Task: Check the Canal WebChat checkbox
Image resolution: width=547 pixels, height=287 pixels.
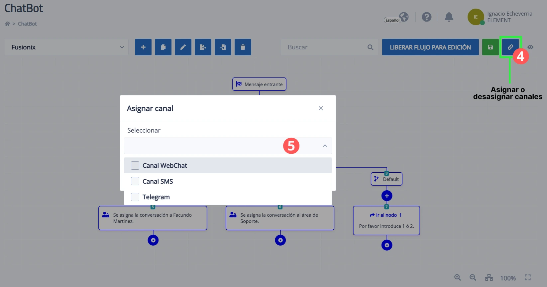Action: (135, 165)
